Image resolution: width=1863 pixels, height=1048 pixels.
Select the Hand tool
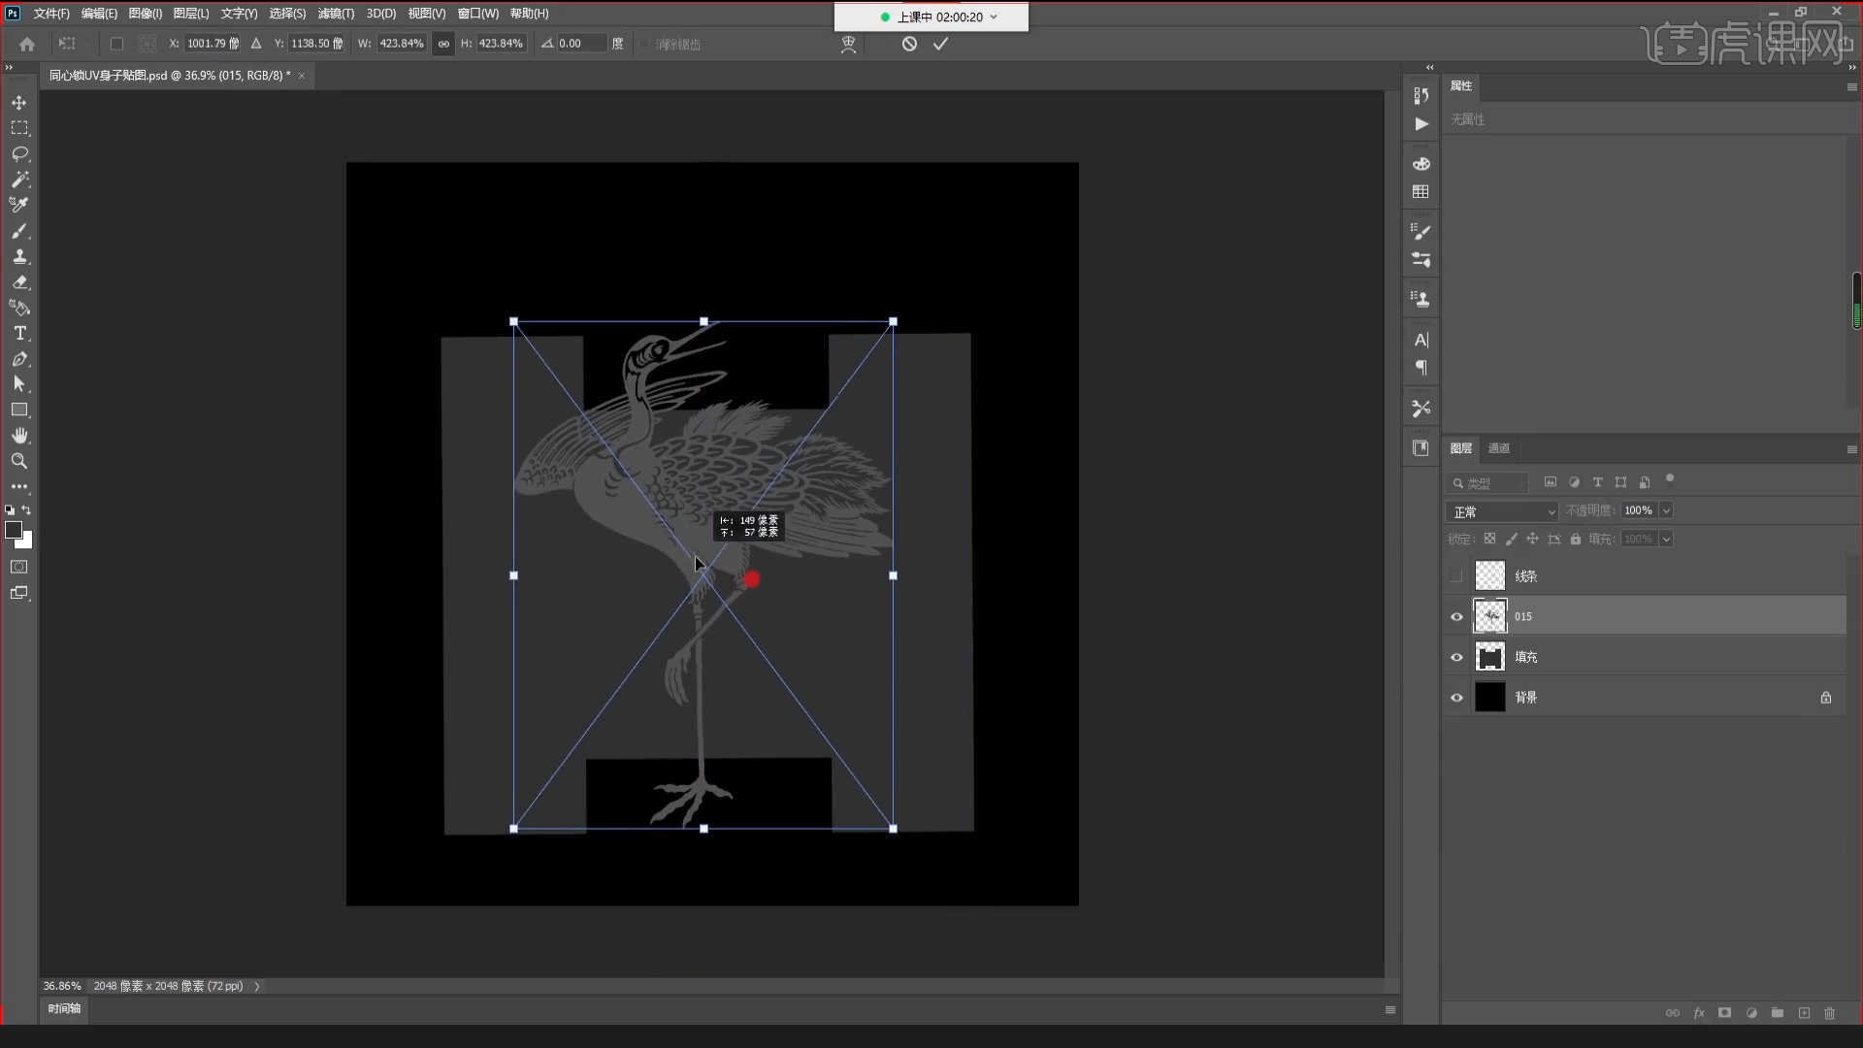click(19, 436)
